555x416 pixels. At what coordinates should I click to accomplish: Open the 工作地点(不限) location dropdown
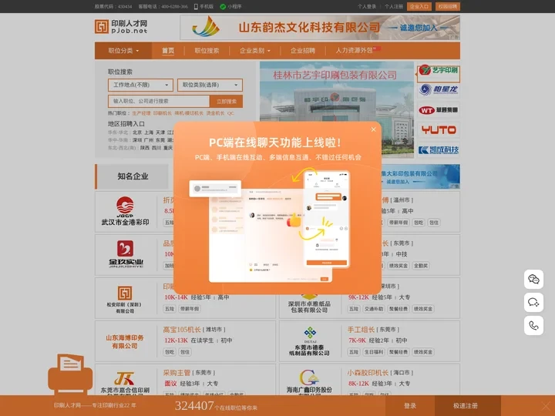(x=140, y=85)
